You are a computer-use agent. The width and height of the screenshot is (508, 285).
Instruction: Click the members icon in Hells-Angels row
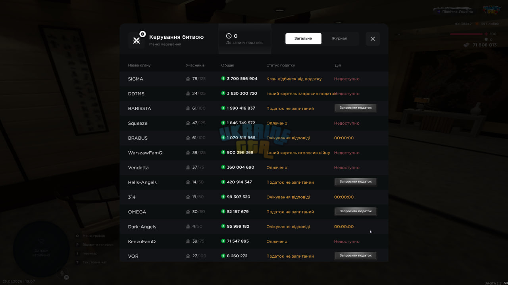click(188, 182)
